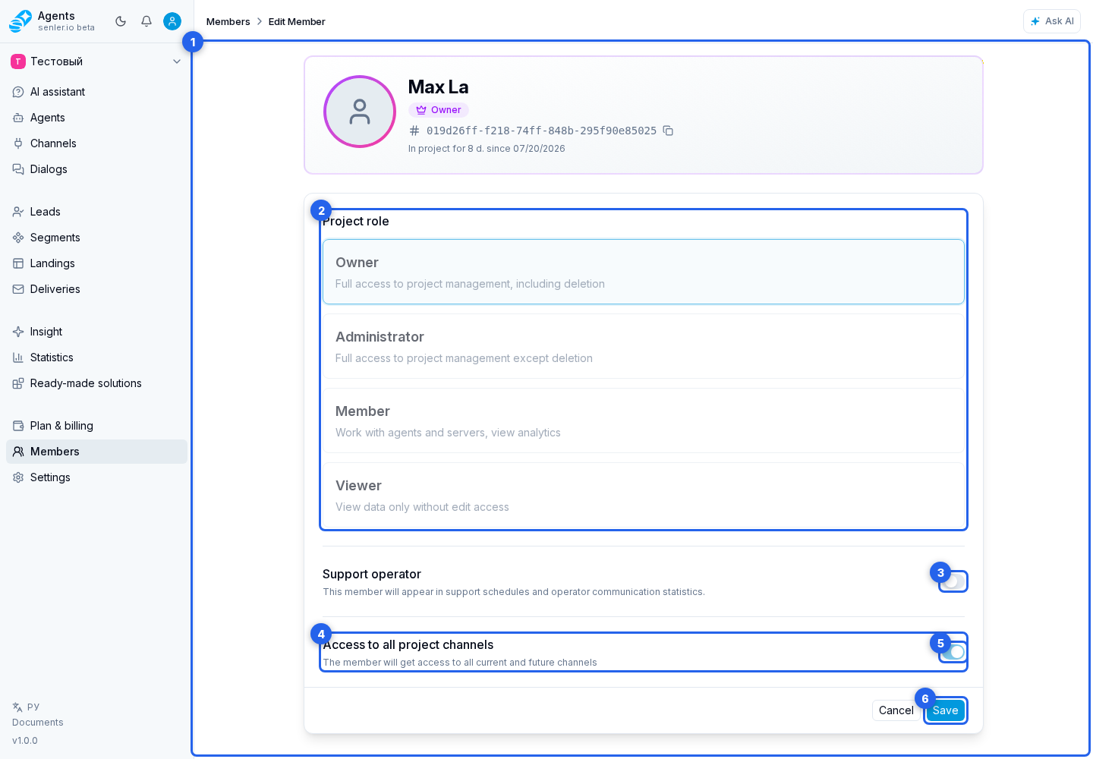Toggle dark mode moon icon
The height and width of the screenshot is (759, 1093).
(x=121, y=21)
